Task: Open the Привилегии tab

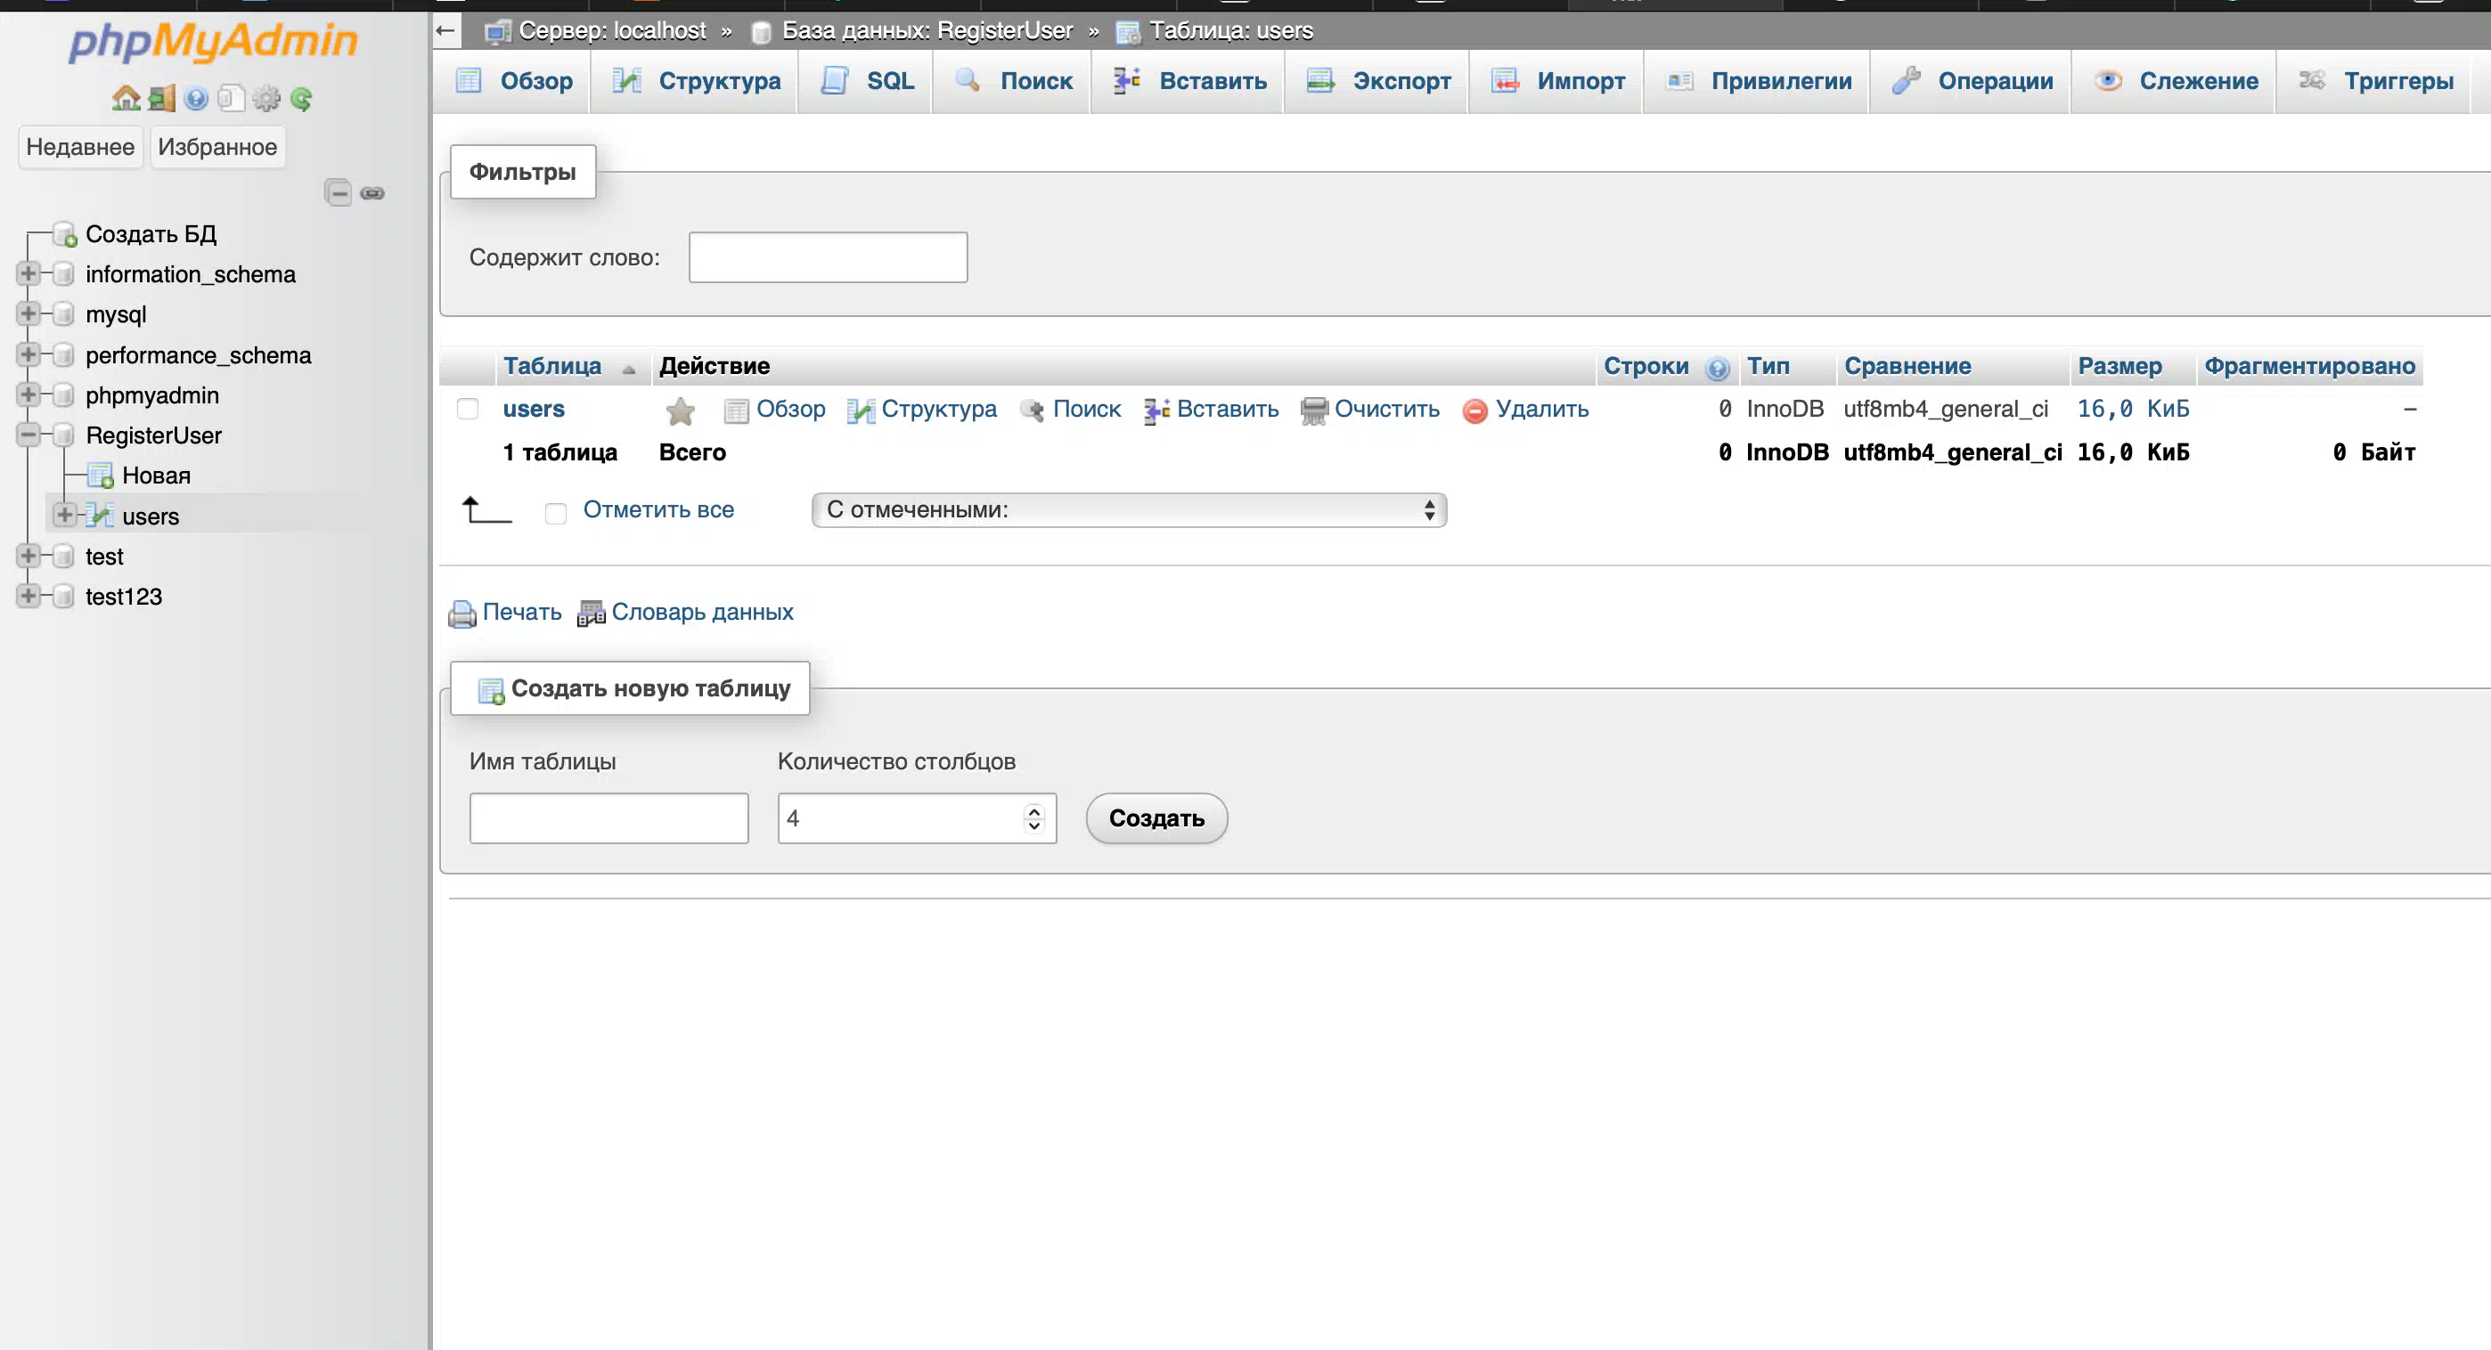Action: pyautogui.click(x=1757, y=81)
